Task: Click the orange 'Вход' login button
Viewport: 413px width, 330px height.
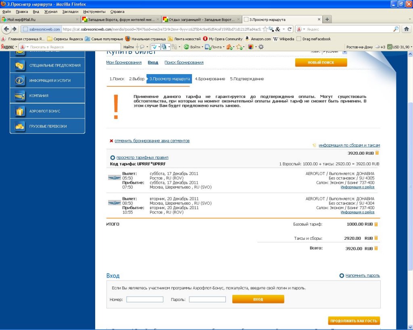Action: (x=258, y=299)
